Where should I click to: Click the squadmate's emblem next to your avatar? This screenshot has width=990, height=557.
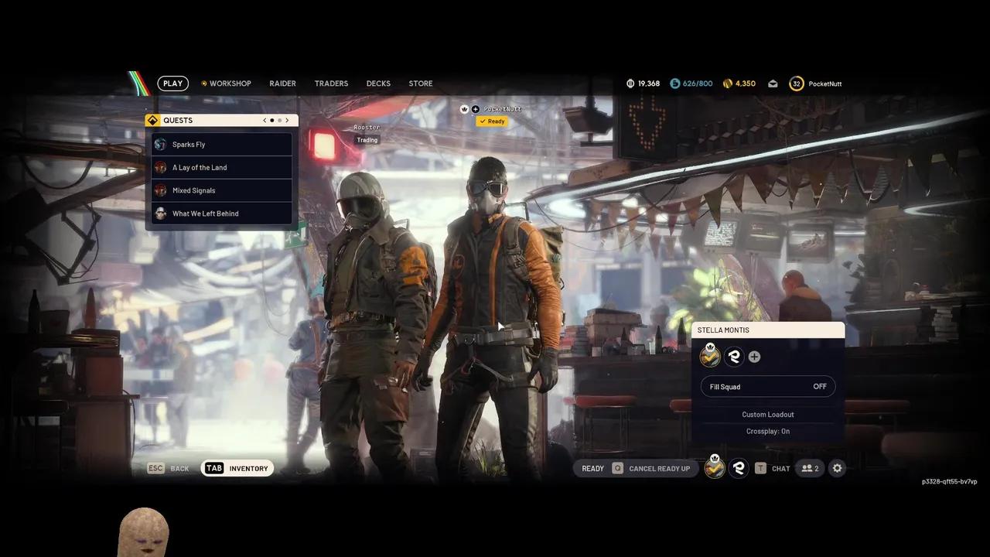click(x=734, y=357)
